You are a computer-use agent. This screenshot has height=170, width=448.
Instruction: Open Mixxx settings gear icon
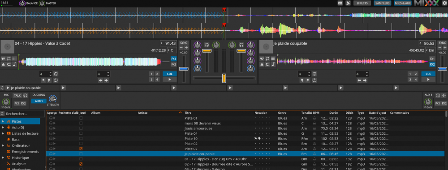click(444, 3)
